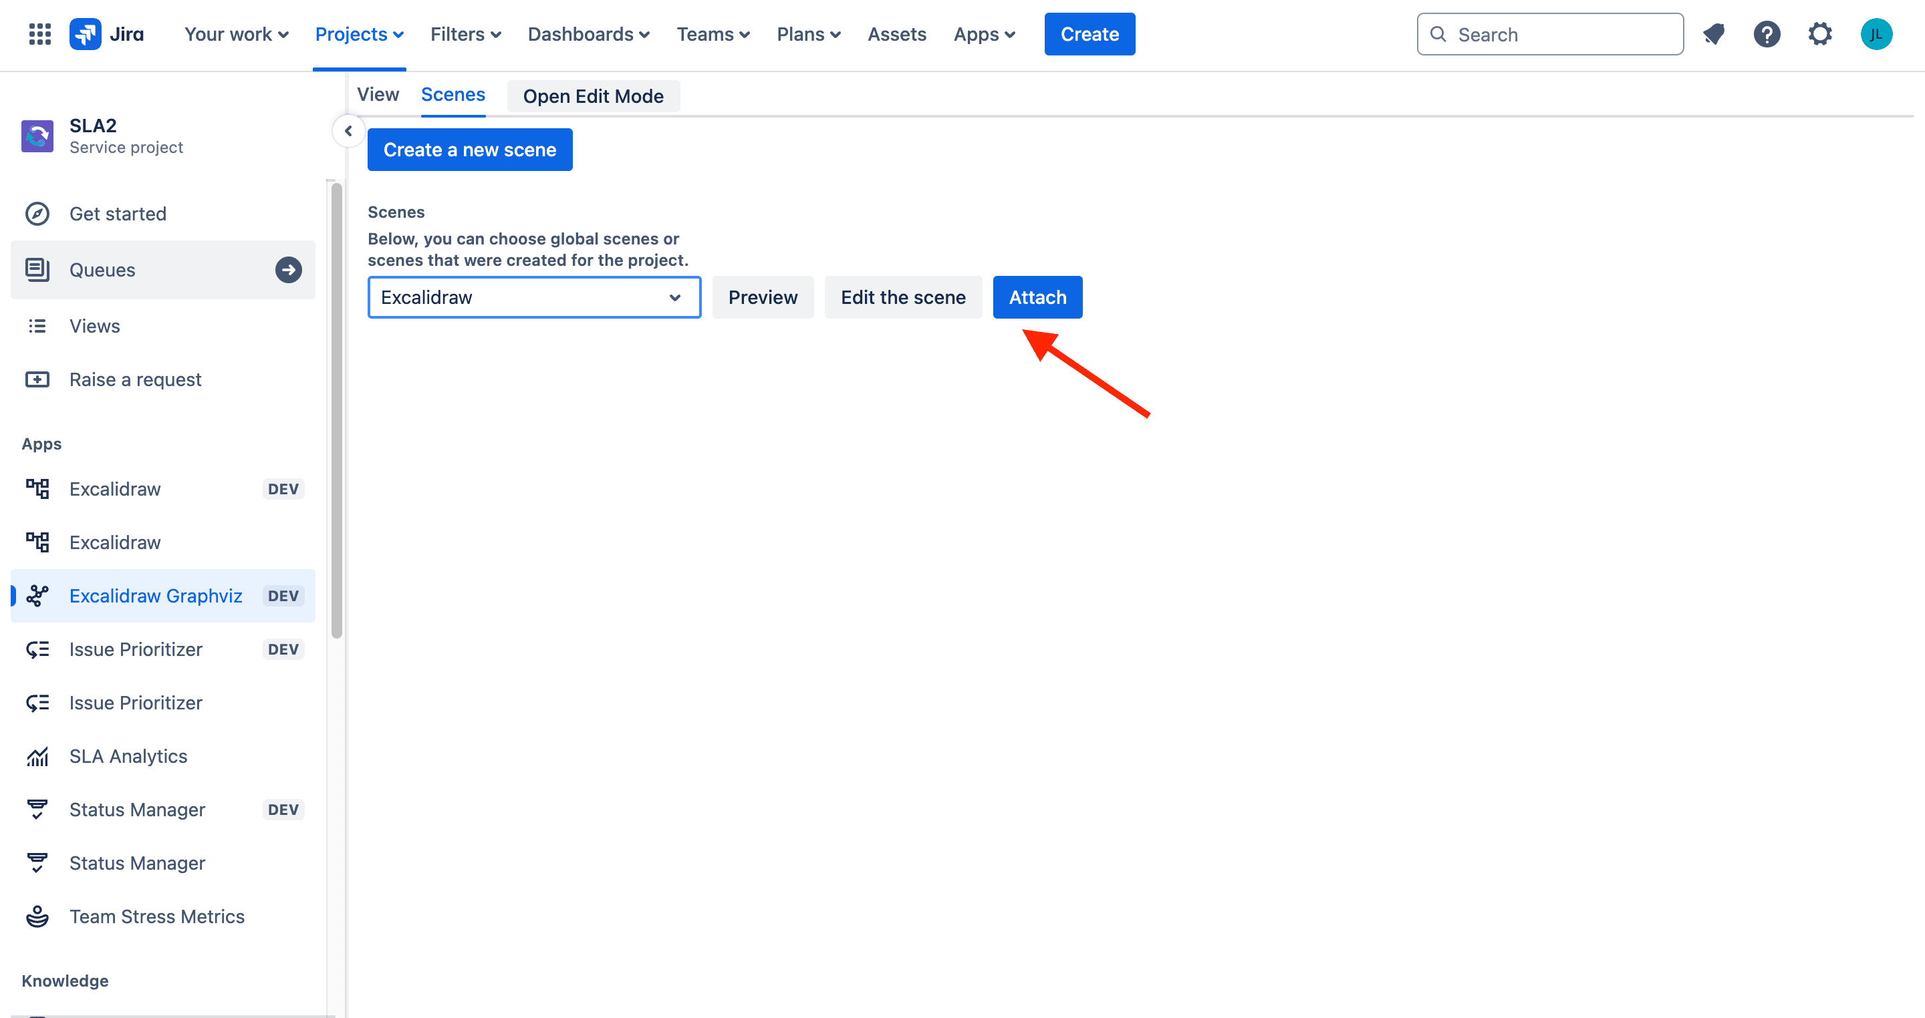Viewport: 1925px width, 1018px height.
Task: Click the SLA2 project name
Action: pyautogui.click(x=93, y=126)
